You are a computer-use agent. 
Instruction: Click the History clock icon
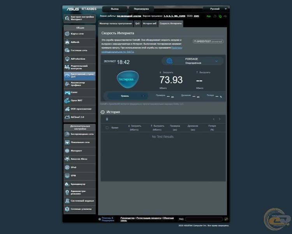point(102,112)
